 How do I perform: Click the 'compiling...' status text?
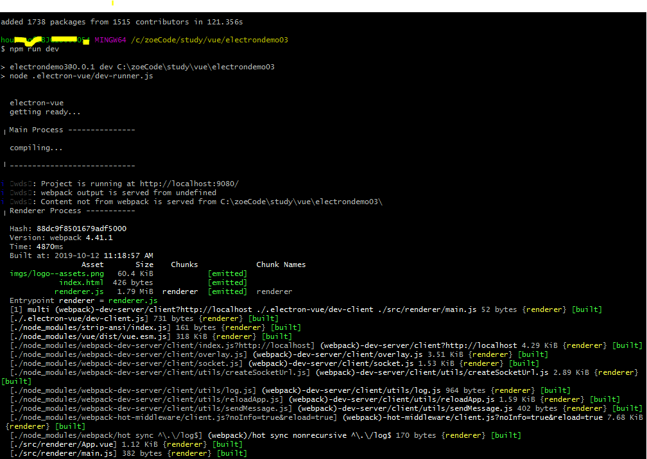36,148
